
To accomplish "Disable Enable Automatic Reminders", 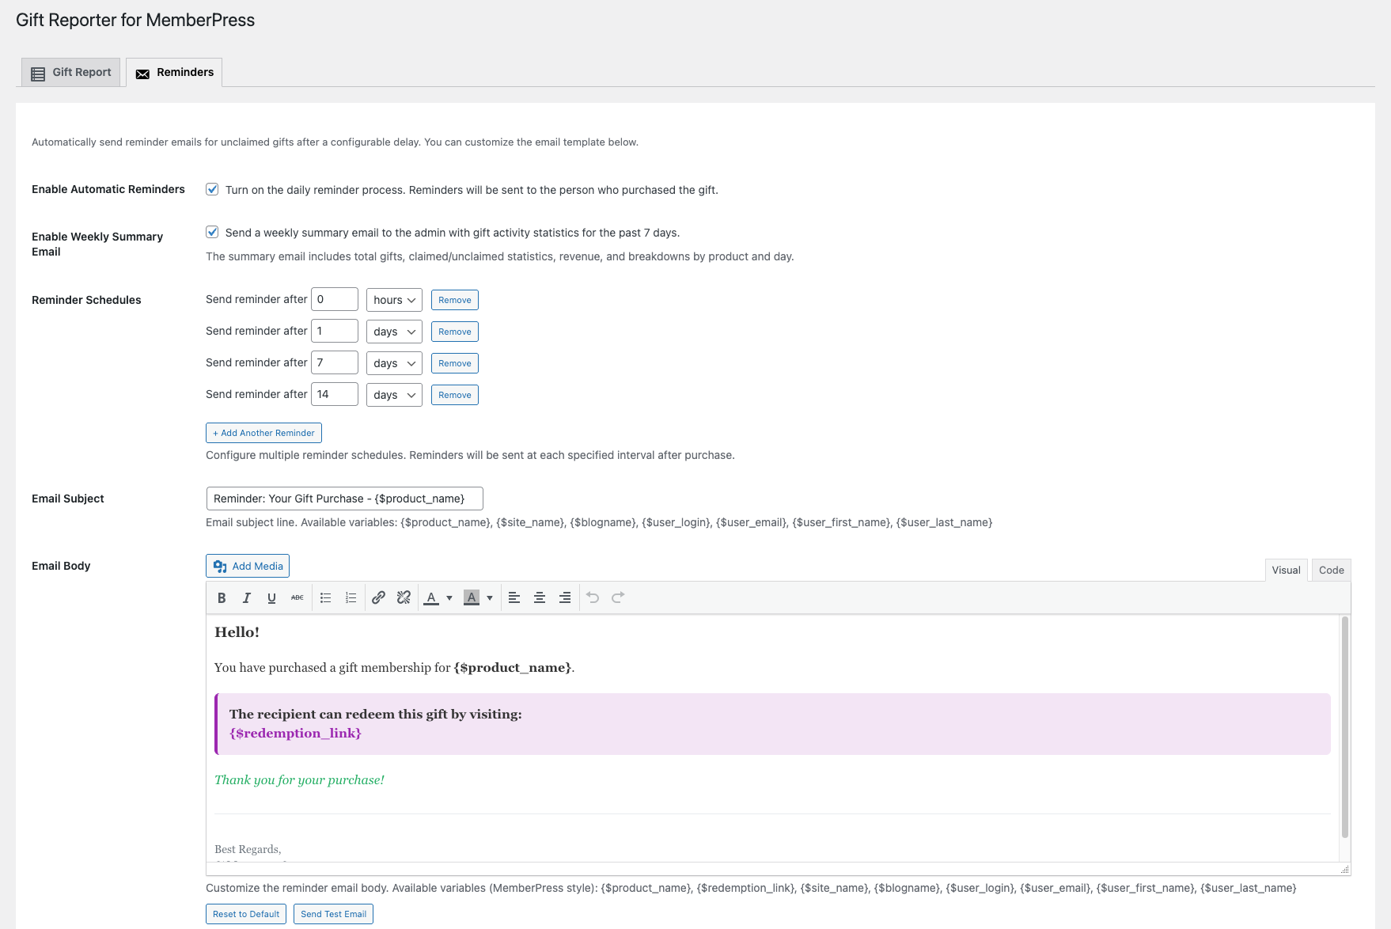I will click(x=212, y=189).
